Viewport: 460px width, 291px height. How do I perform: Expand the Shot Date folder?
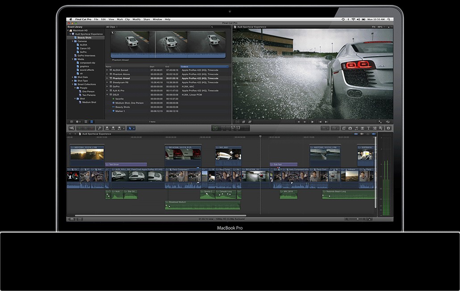[x=73, y=77]
